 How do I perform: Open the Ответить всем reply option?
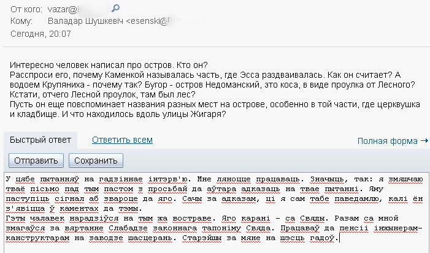(x=122, y=140)
